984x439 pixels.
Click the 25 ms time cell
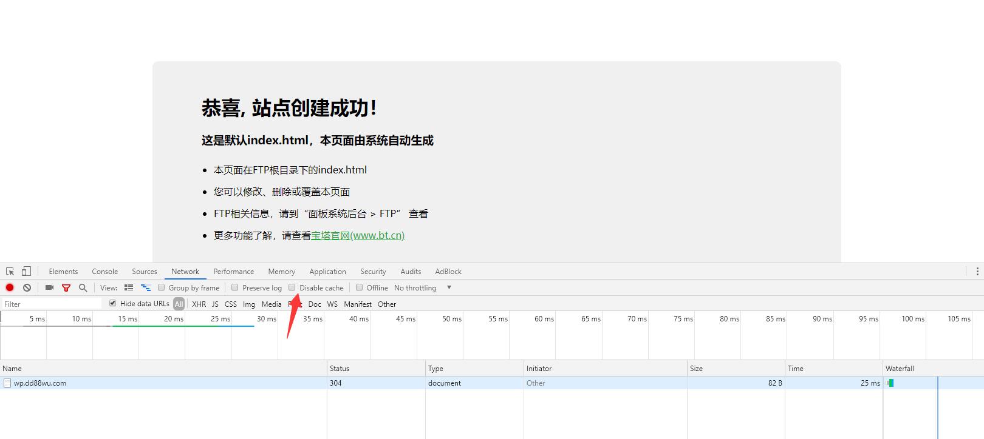834,383
